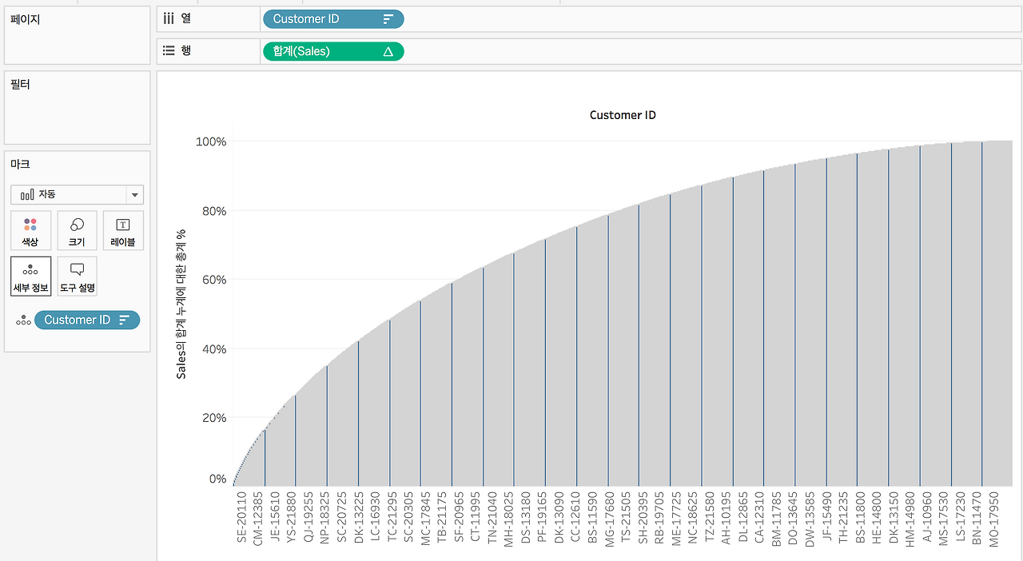Open the Detail (세부 정보) marks card

(x=30, y=276)
